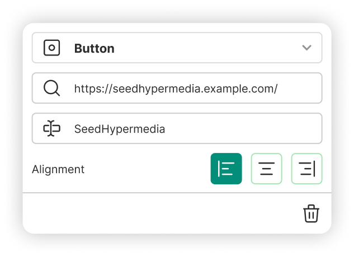This screenshot has width=354, height=256.
Task: Click empty space after the URL text
Action: 299,89
